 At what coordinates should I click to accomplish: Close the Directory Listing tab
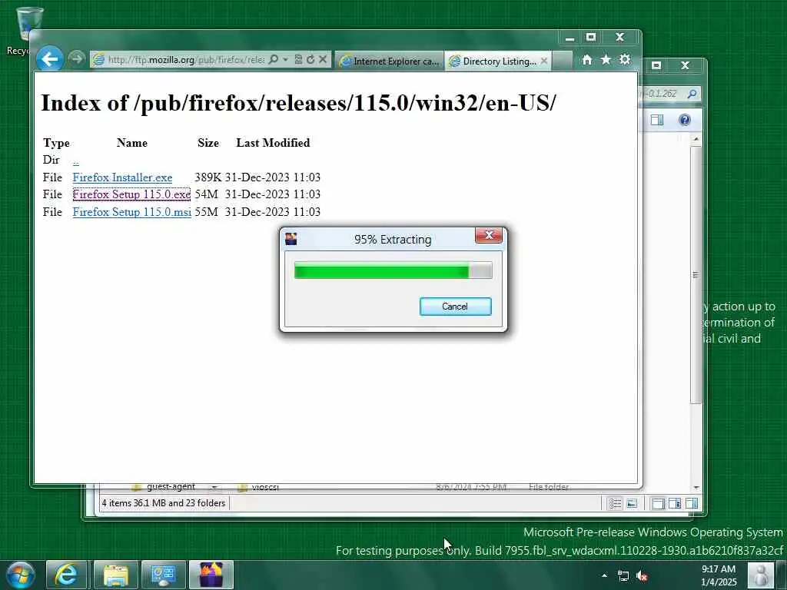click(x=544, y=61)
